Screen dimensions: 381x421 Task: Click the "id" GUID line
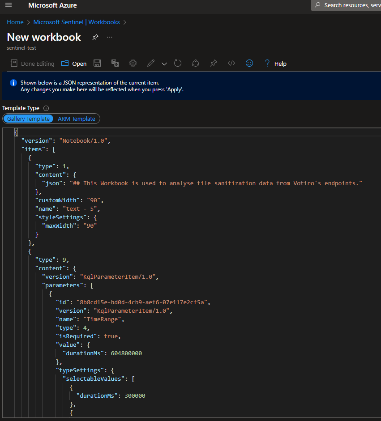point(133,302)
